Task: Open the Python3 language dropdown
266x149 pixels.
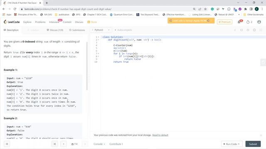Action: (x=101, y=30)
